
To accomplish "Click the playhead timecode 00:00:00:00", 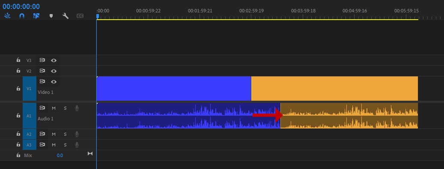I will pos(21,6).
